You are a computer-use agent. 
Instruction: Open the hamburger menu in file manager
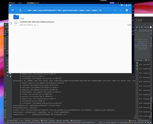pos(13,10)
